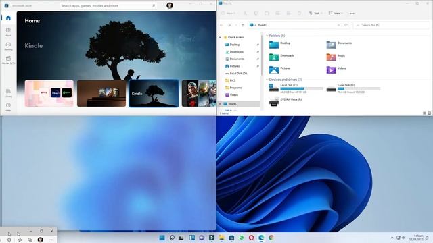Open the Sort dropdown in File Explorer
This screenshot has width=433, height=243.
tap(315, 13)
